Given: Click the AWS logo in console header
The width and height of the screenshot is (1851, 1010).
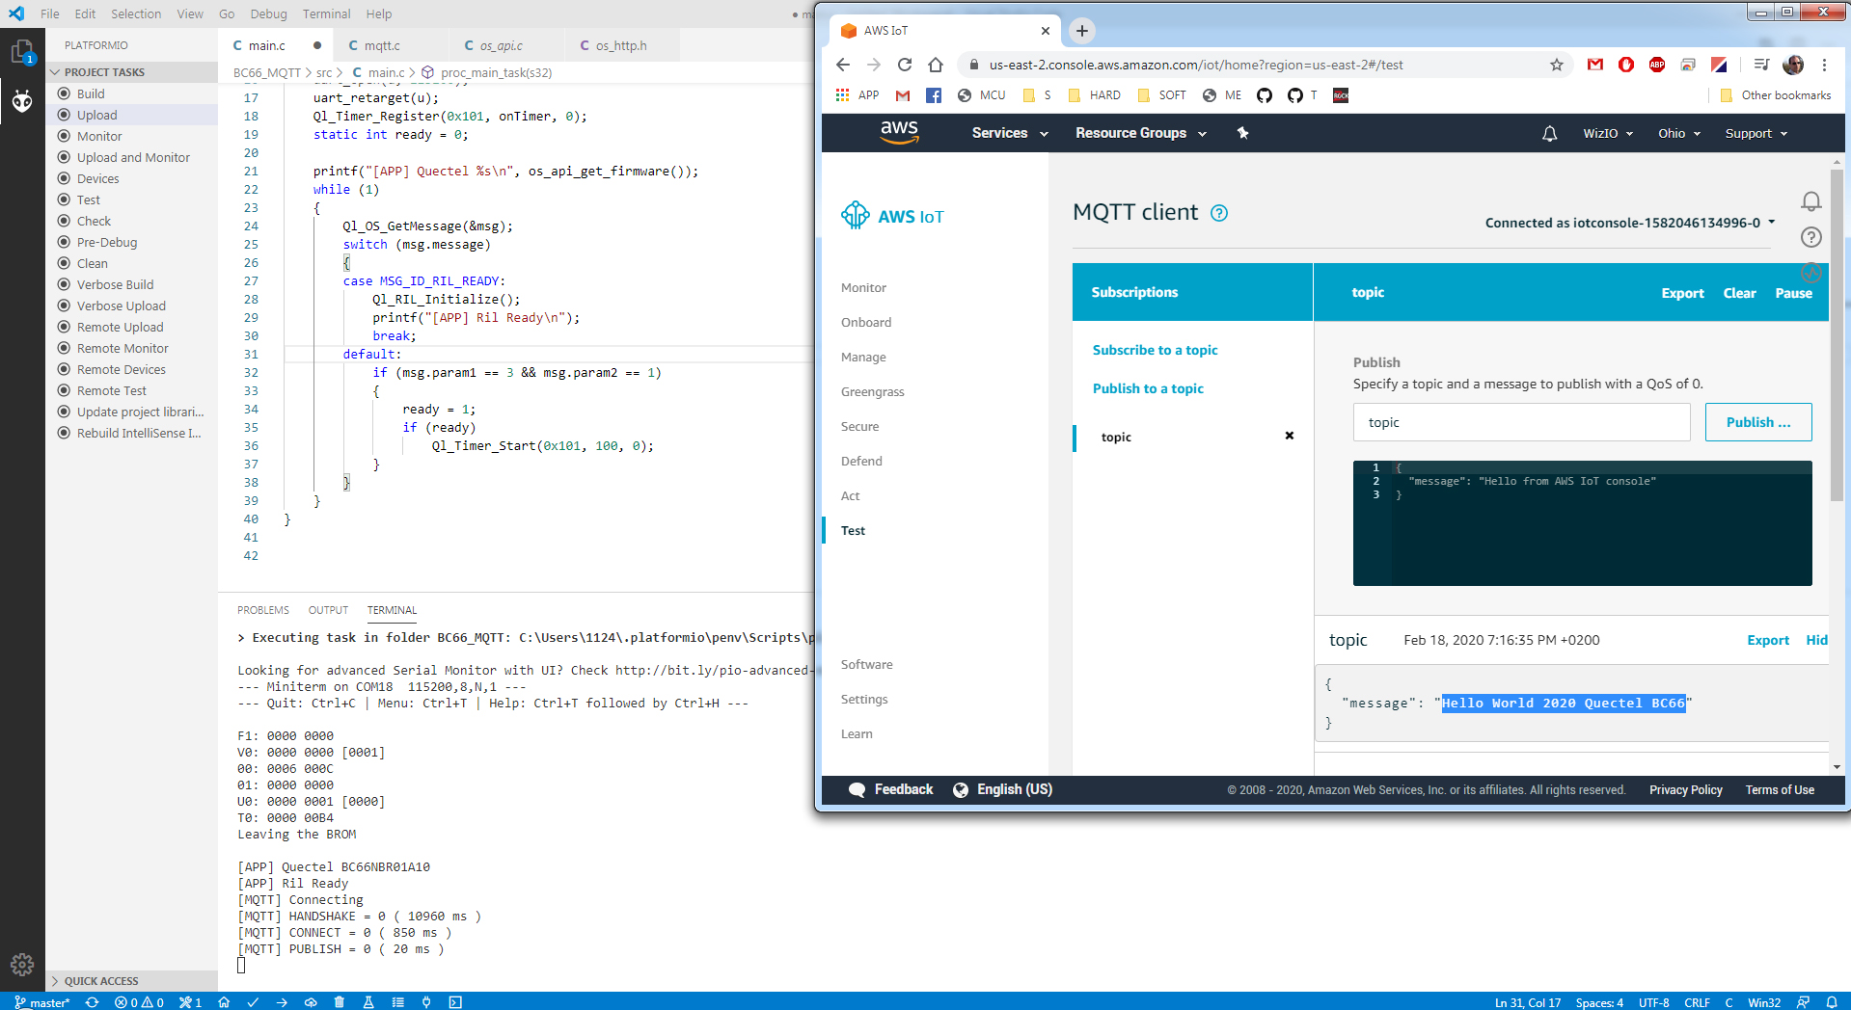Looking at the screenshot, I should pyautogui.click(x=899, y=133).
